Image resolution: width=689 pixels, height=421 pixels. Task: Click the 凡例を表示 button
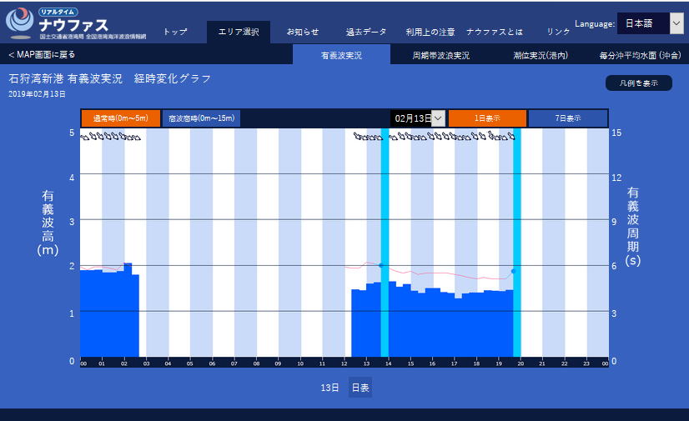(x=638, y=83)
